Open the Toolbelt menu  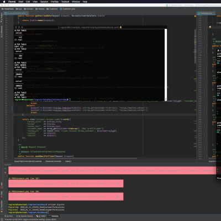(x=65, y=2)
